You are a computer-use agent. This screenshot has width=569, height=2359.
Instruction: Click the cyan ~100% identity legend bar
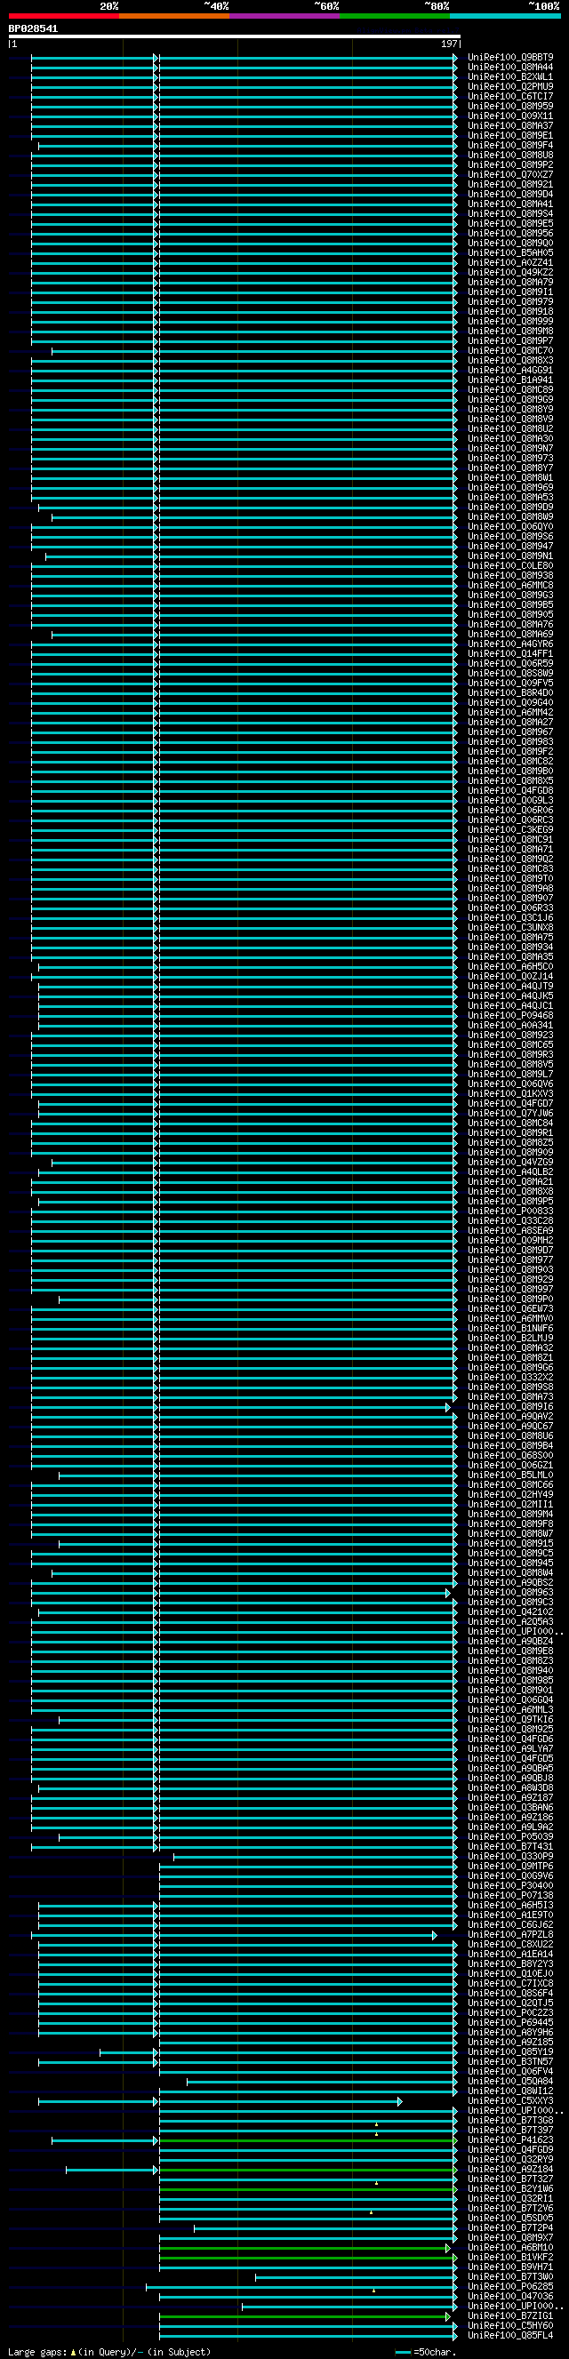pos(505,16)
